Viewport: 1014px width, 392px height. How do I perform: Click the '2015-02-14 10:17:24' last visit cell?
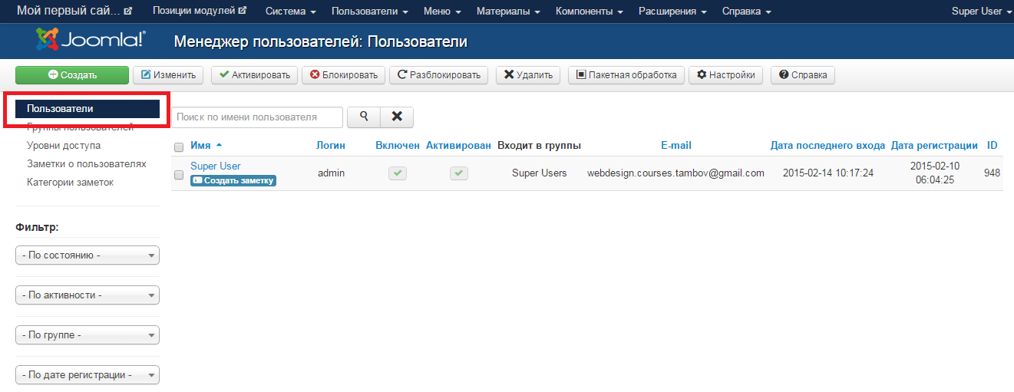pos(828,173)
